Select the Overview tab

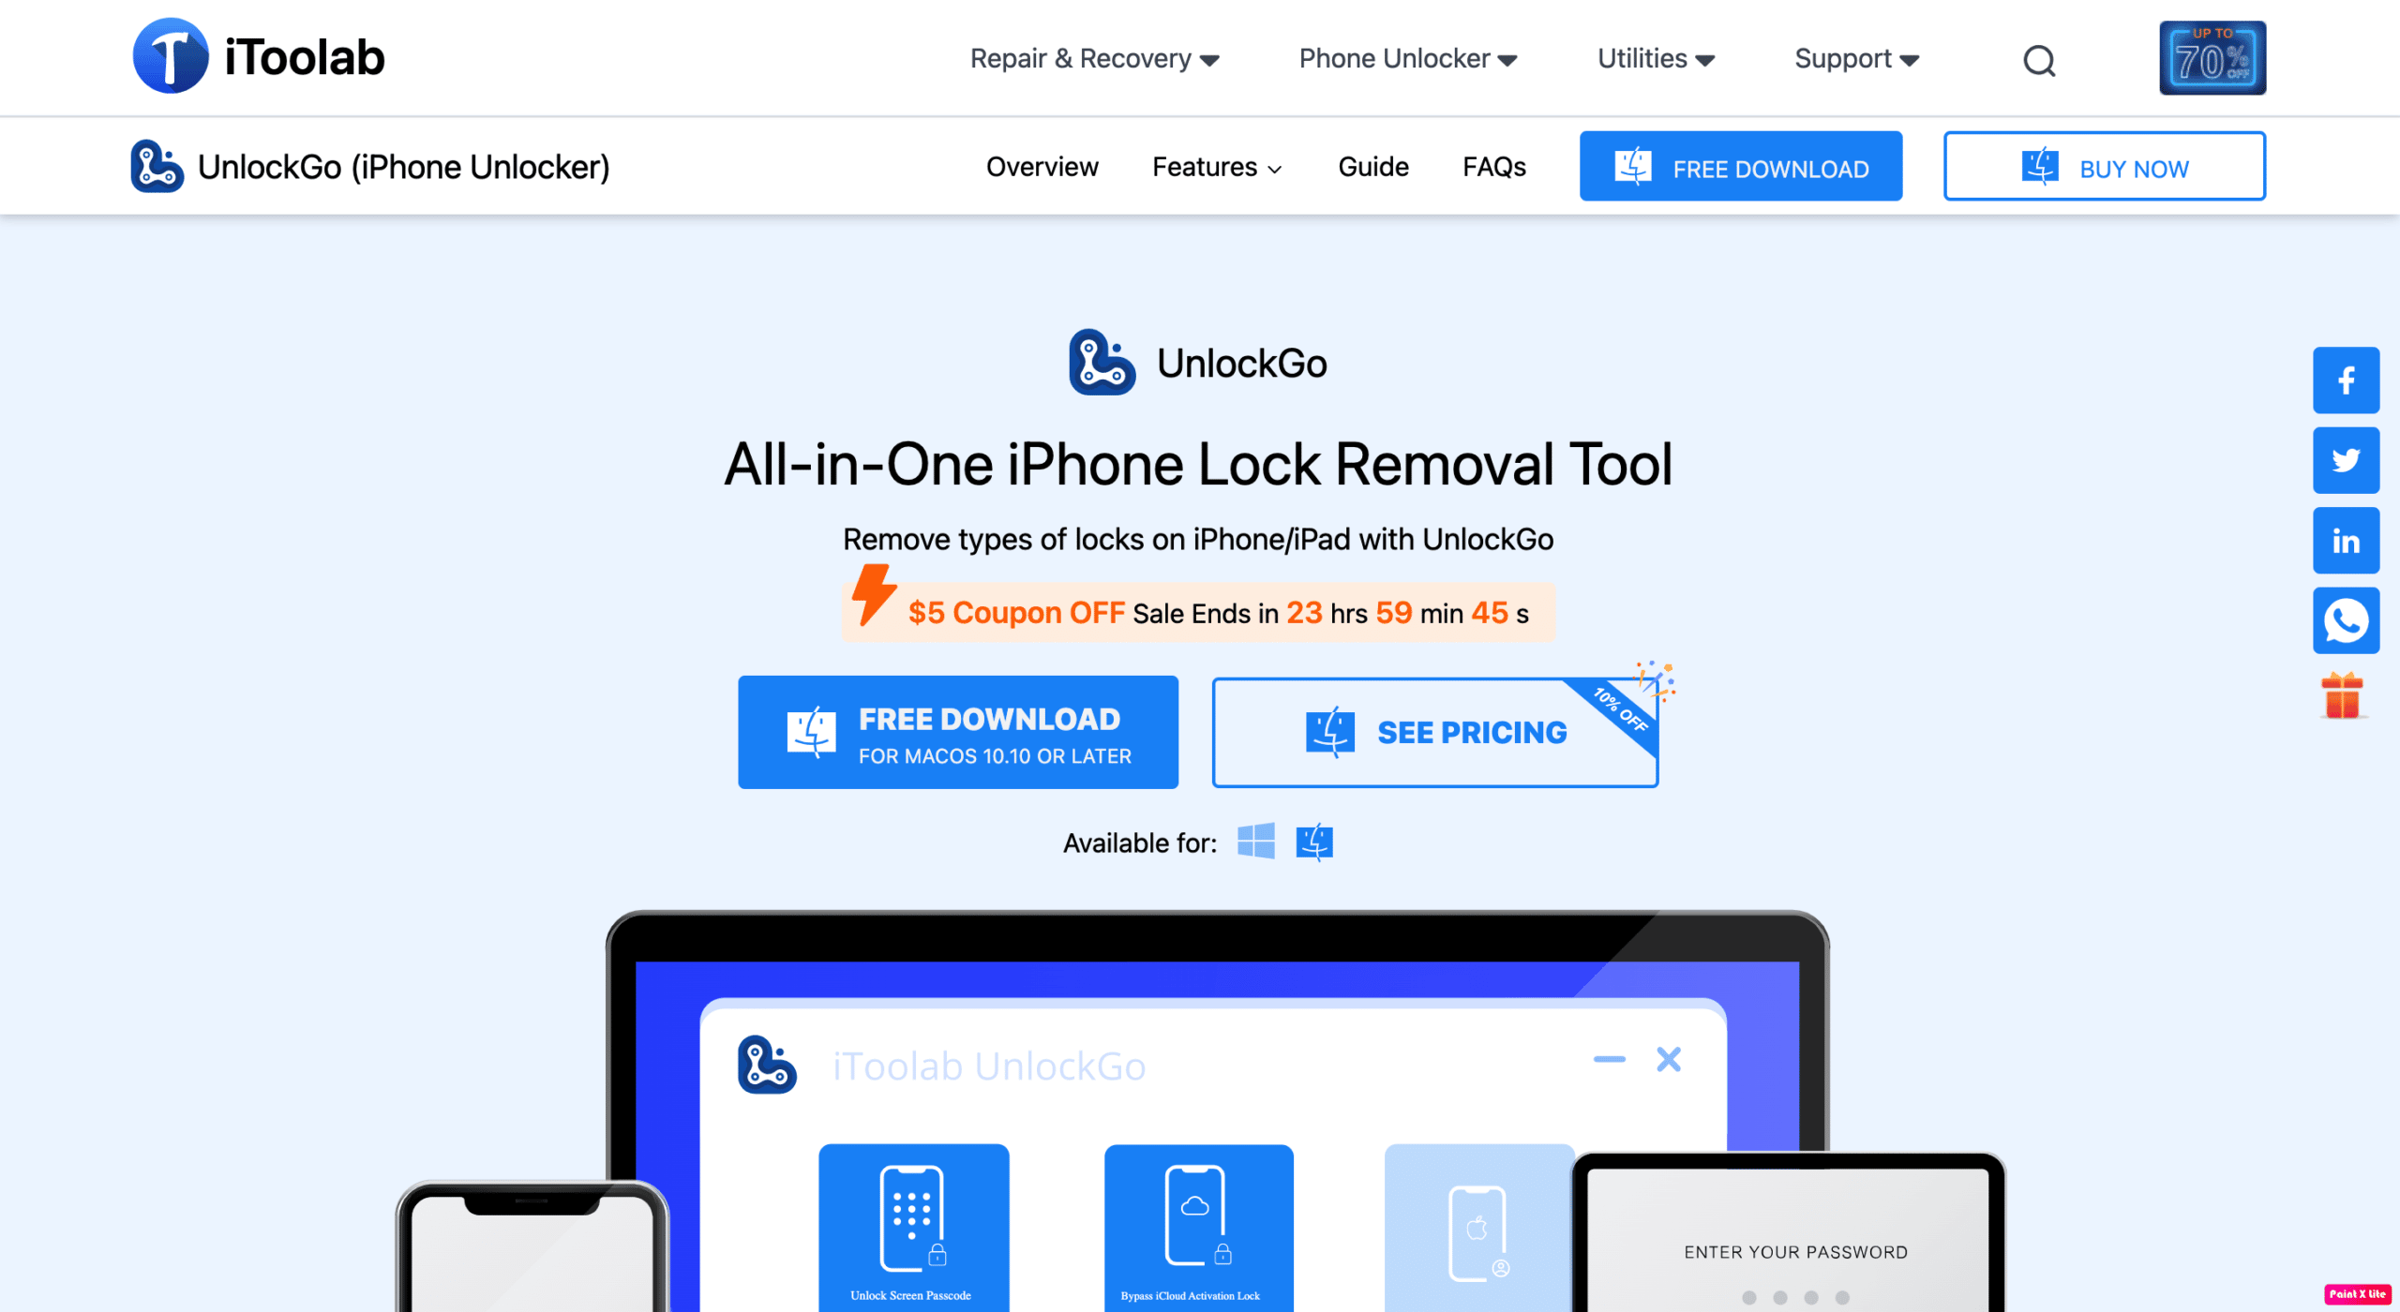point(1041,167)
